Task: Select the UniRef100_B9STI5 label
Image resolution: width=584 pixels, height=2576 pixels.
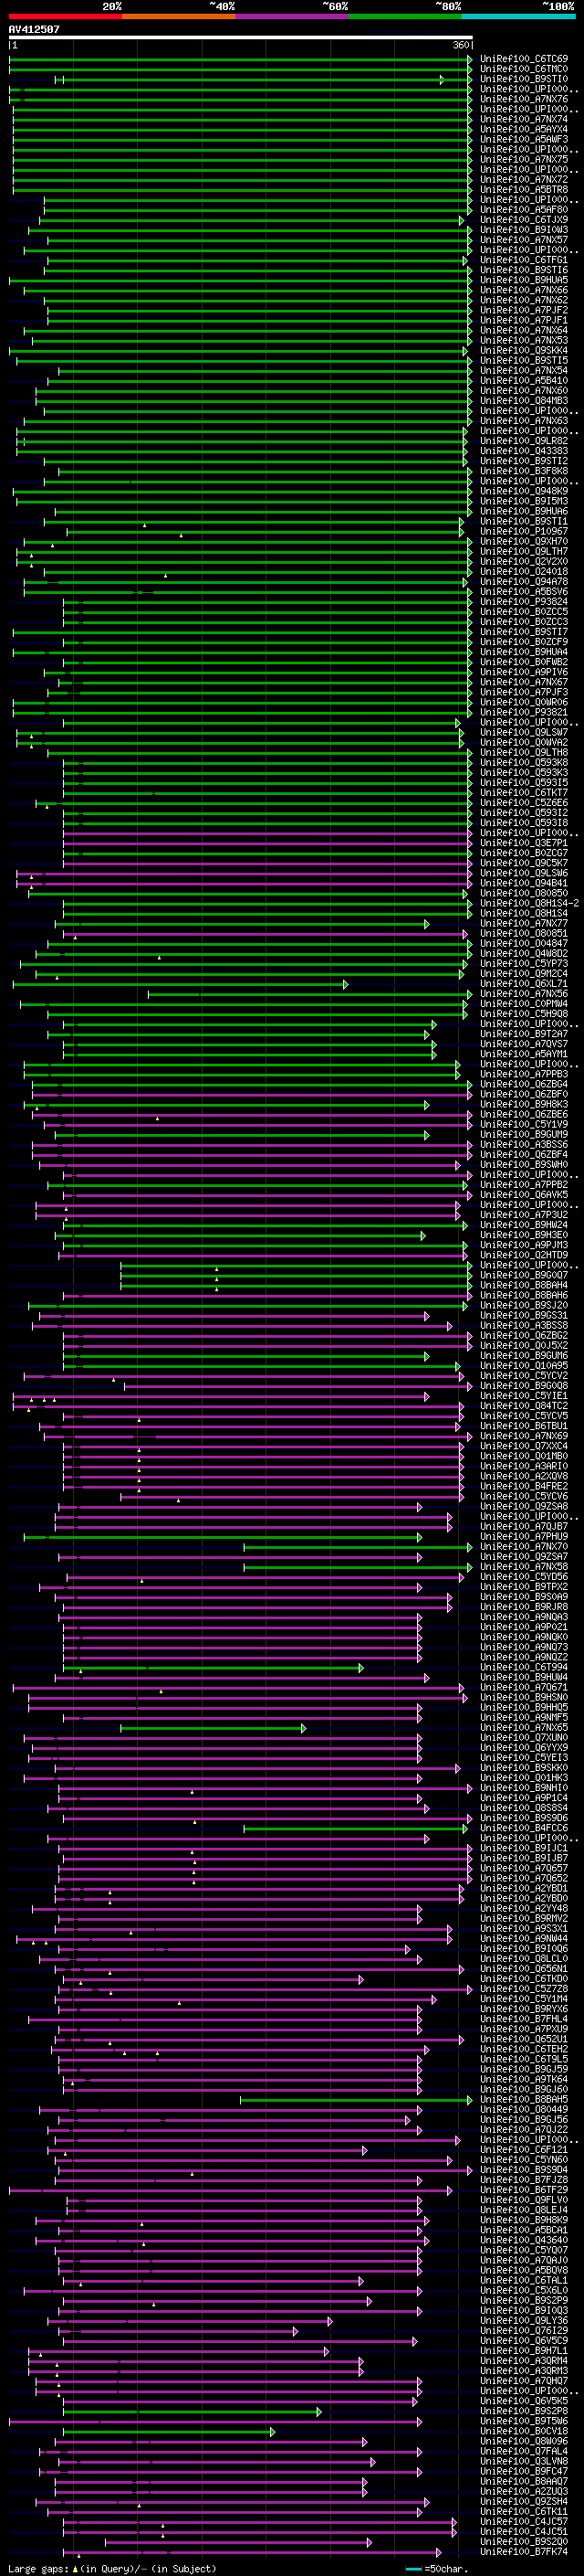Action: (x=524, y=360)
